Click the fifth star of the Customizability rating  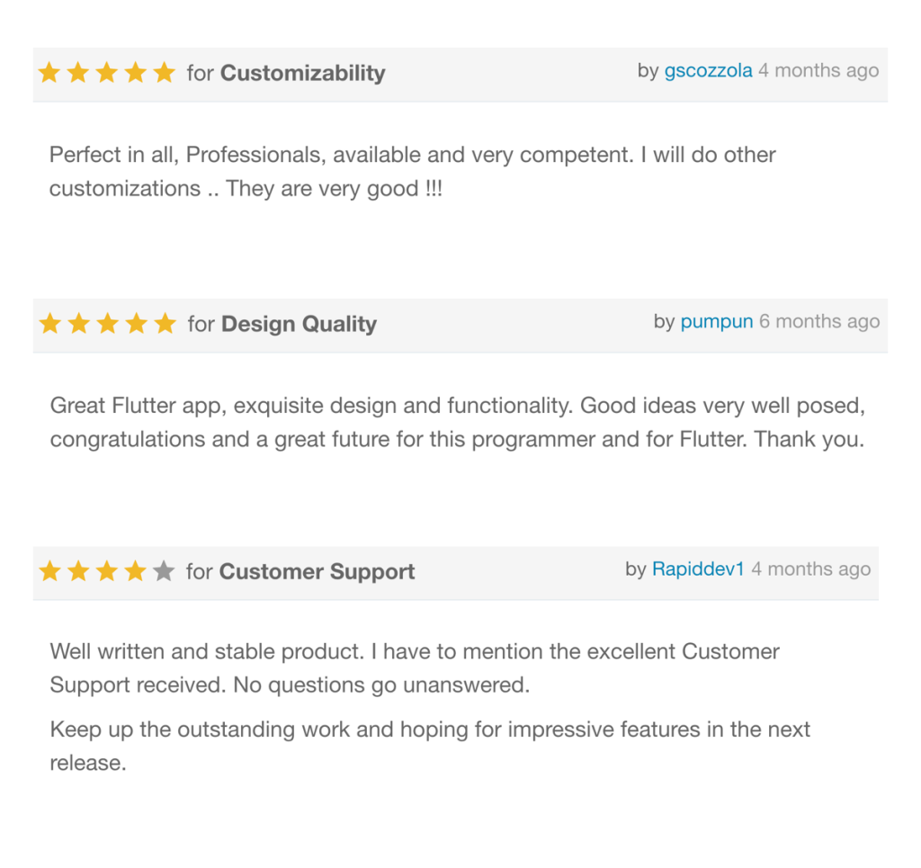[x=164, y=73]
